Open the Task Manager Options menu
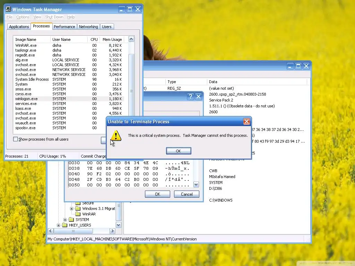The height and width of the screenshot is (266, 355). tap(23, 17)
